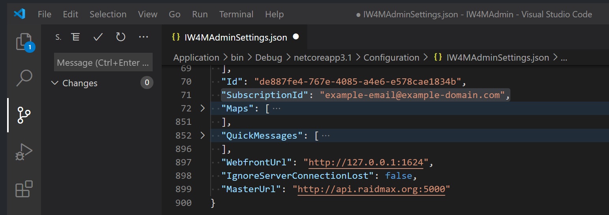Click the "QuickMessages" key on line 852
Screen dimensions: 609x215
tap(262, 135)
